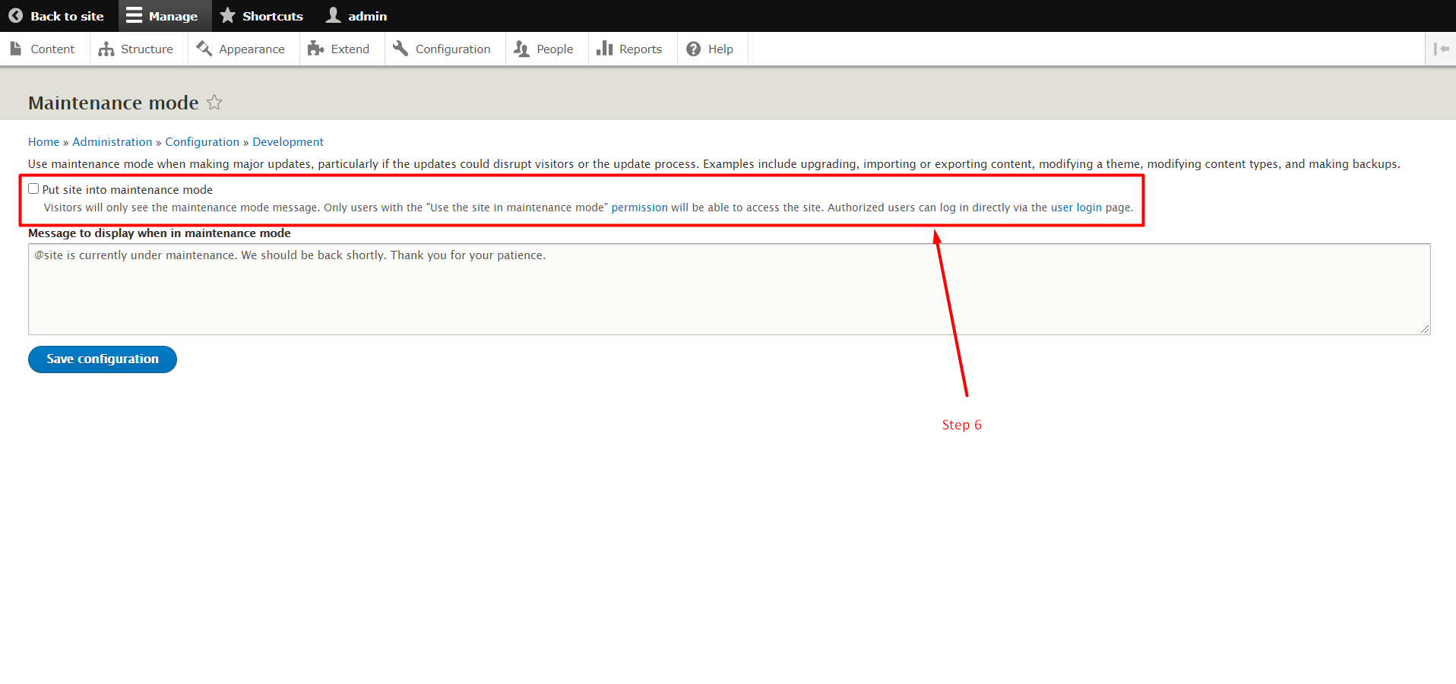1456x684 pixels.
Task: Open the Extend modules menu
Action: (340, 49)
